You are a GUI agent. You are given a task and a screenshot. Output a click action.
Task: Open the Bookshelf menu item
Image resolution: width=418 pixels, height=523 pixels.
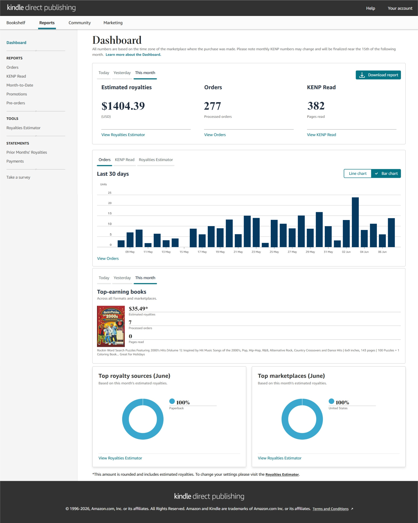click(x=16, y=23)
